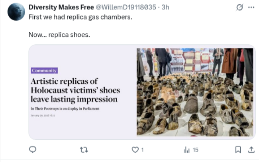Select the purple Community tag
259x162 pixels.
pyautogui.click(x=44, y=71)
